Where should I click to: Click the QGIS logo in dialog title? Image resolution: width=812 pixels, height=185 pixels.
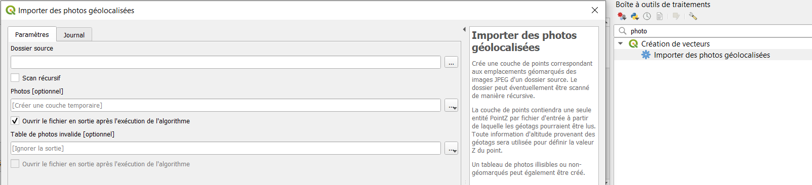11,10
